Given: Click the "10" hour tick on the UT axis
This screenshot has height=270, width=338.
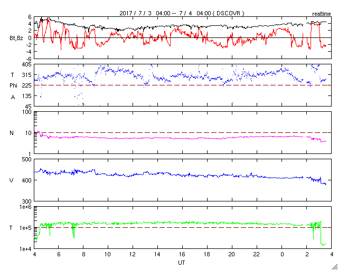Looking at the screenshot, I should (108, 255).
